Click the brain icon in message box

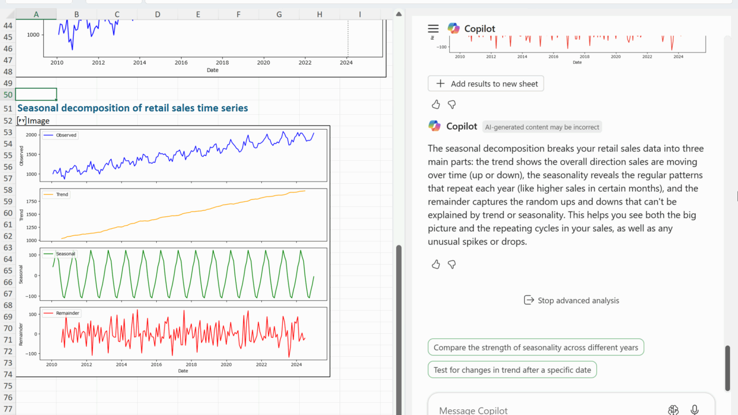[x=673, y=410]
